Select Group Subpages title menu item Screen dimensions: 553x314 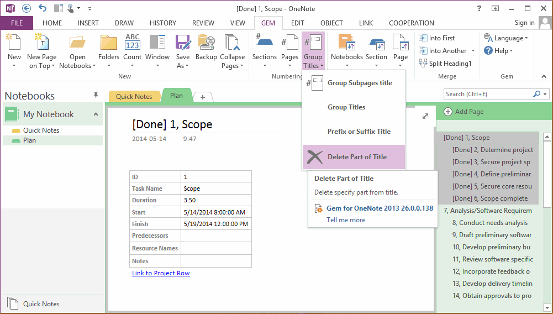point(354,83)
